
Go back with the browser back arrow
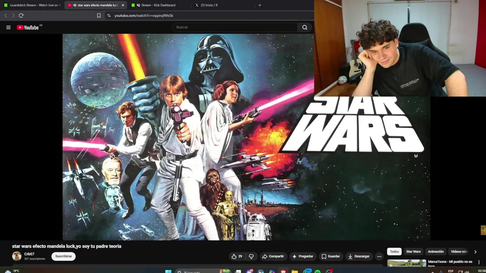coord(5,16)
